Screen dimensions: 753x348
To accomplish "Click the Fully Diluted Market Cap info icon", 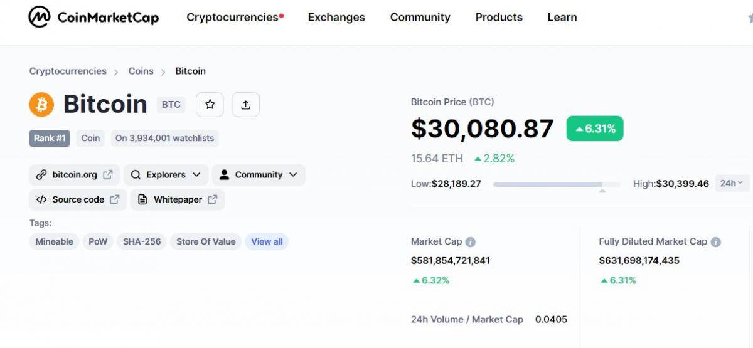I will (716, 242).
